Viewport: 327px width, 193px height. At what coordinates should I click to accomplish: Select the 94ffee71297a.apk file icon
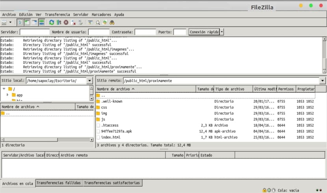(x=98, y=131)
